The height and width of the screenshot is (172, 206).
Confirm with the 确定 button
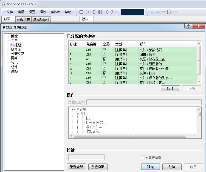tap(150, 167)
